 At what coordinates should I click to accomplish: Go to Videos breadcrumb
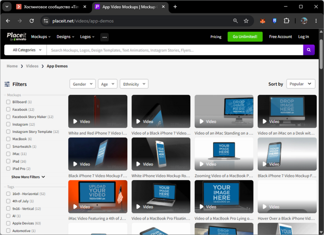[x=32, y=66]
